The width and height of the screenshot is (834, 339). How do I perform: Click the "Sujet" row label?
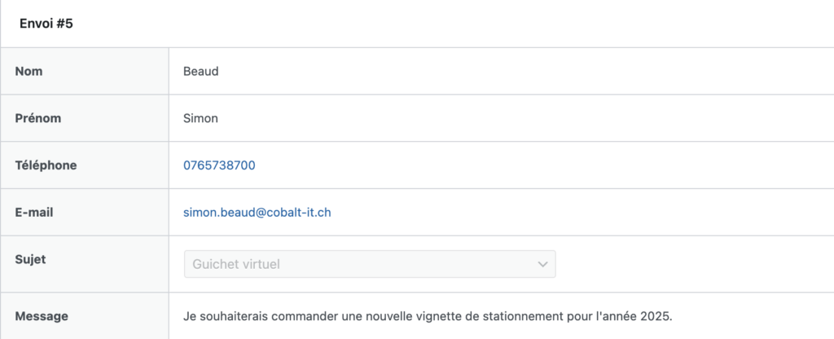tap(30, 260)
